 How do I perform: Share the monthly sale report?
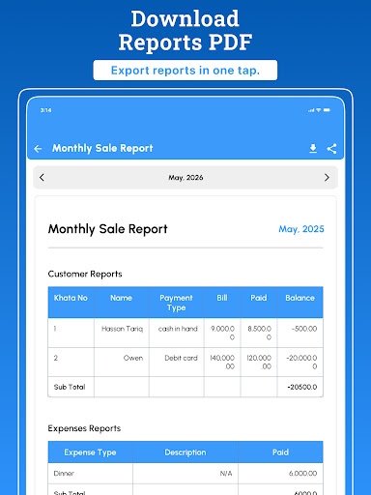(x=331, y=149)
